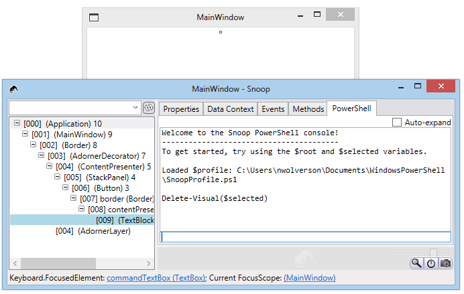Click the MainWindow title bar window icon
Image resolution: width=464 pixels, height=294 pixels.
click(x=94, y=17)
